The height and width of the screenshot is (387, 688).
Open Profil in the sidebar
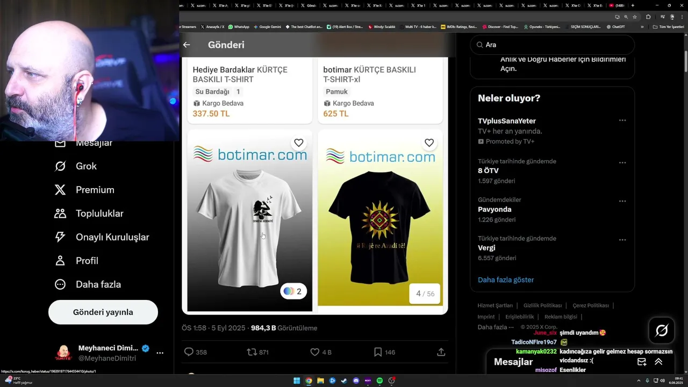point(76,261)
